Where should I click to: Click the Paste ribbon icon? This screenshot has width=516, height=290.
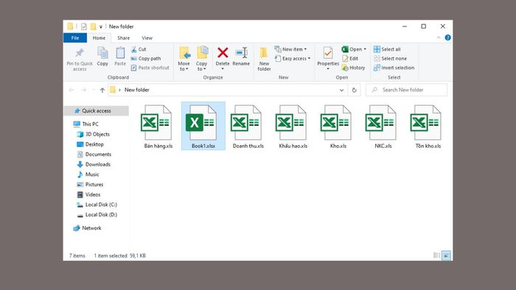pyautogui.click(x=120, y=57)
